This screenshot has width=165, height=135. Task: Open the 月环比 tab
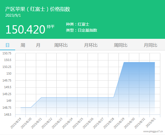coord(91,45)
